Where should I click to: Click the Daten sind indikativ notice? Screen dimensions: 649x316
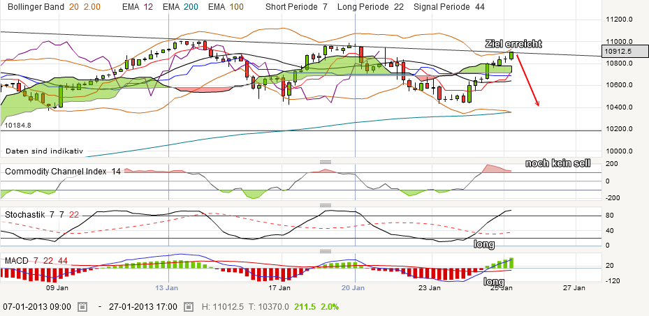pyautogui.click(x=44, y=151)
